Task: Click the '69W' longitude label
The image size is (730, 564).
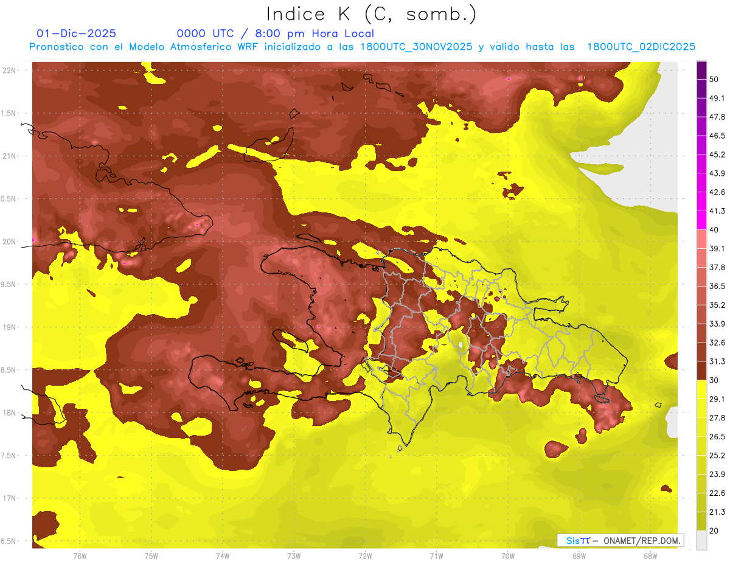Action: pos(579,555)
